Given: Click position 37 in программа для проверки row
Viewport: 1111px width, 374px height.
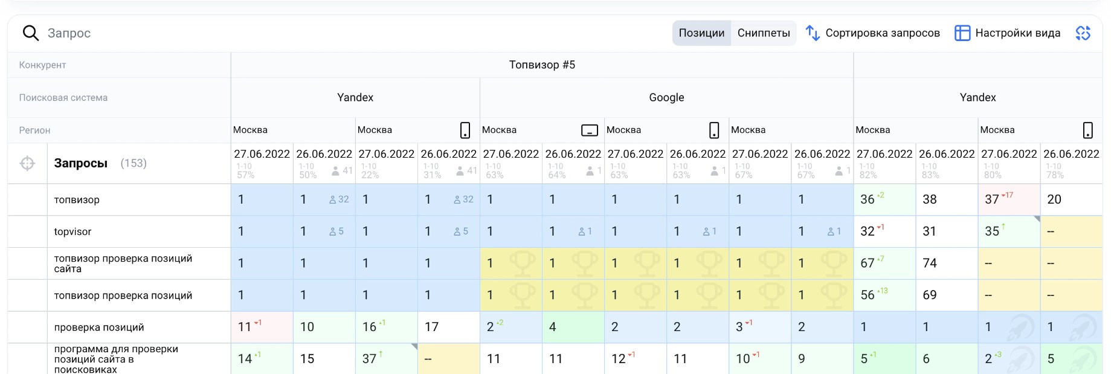Looking at the screenshot, I should (369, 359).
